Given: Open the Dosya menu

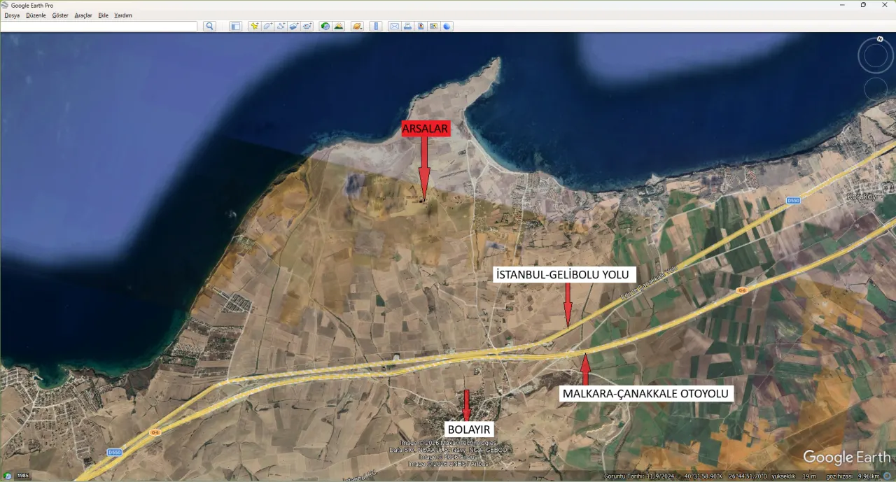Looking at the screenshot, I should [x=12, y=15].
